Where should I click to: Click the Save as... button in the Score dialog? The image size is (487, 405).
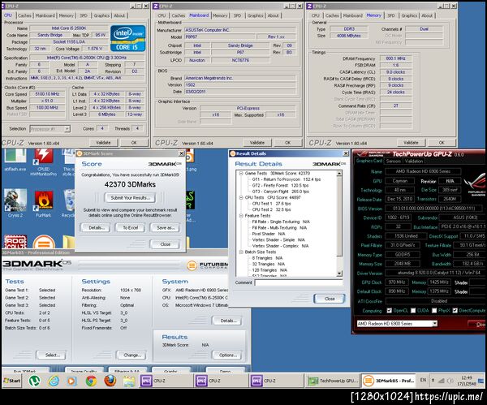tap(166, 227)
